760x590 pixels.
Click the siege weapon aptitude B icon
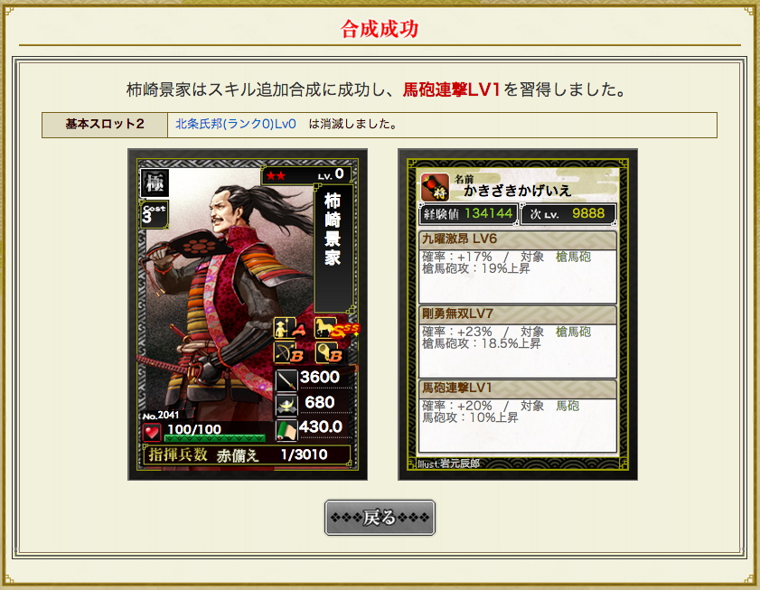tap(329, 353)
